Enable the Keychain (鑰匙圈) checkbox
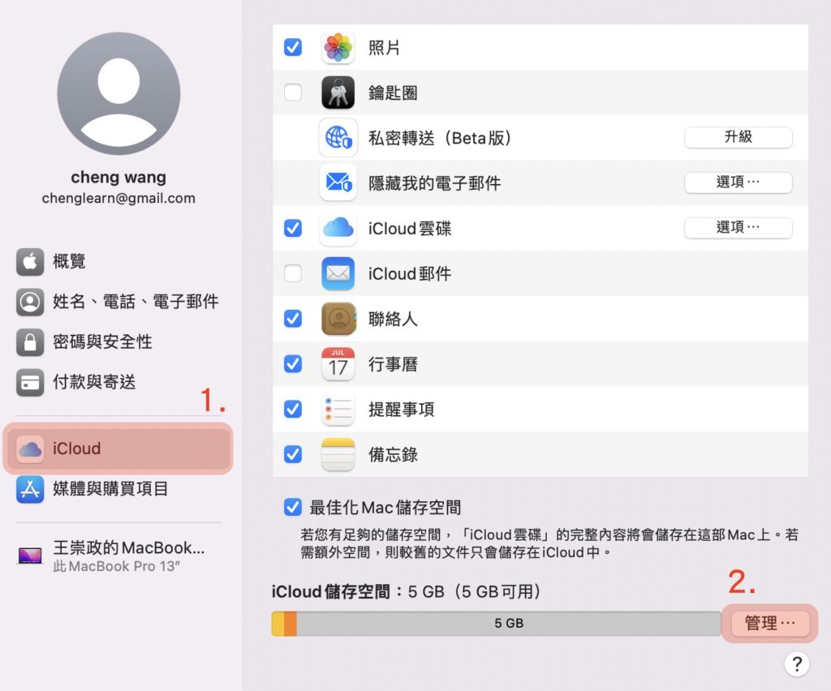Image resolution: width=831 pixels, height=691 pixels. 293,93
